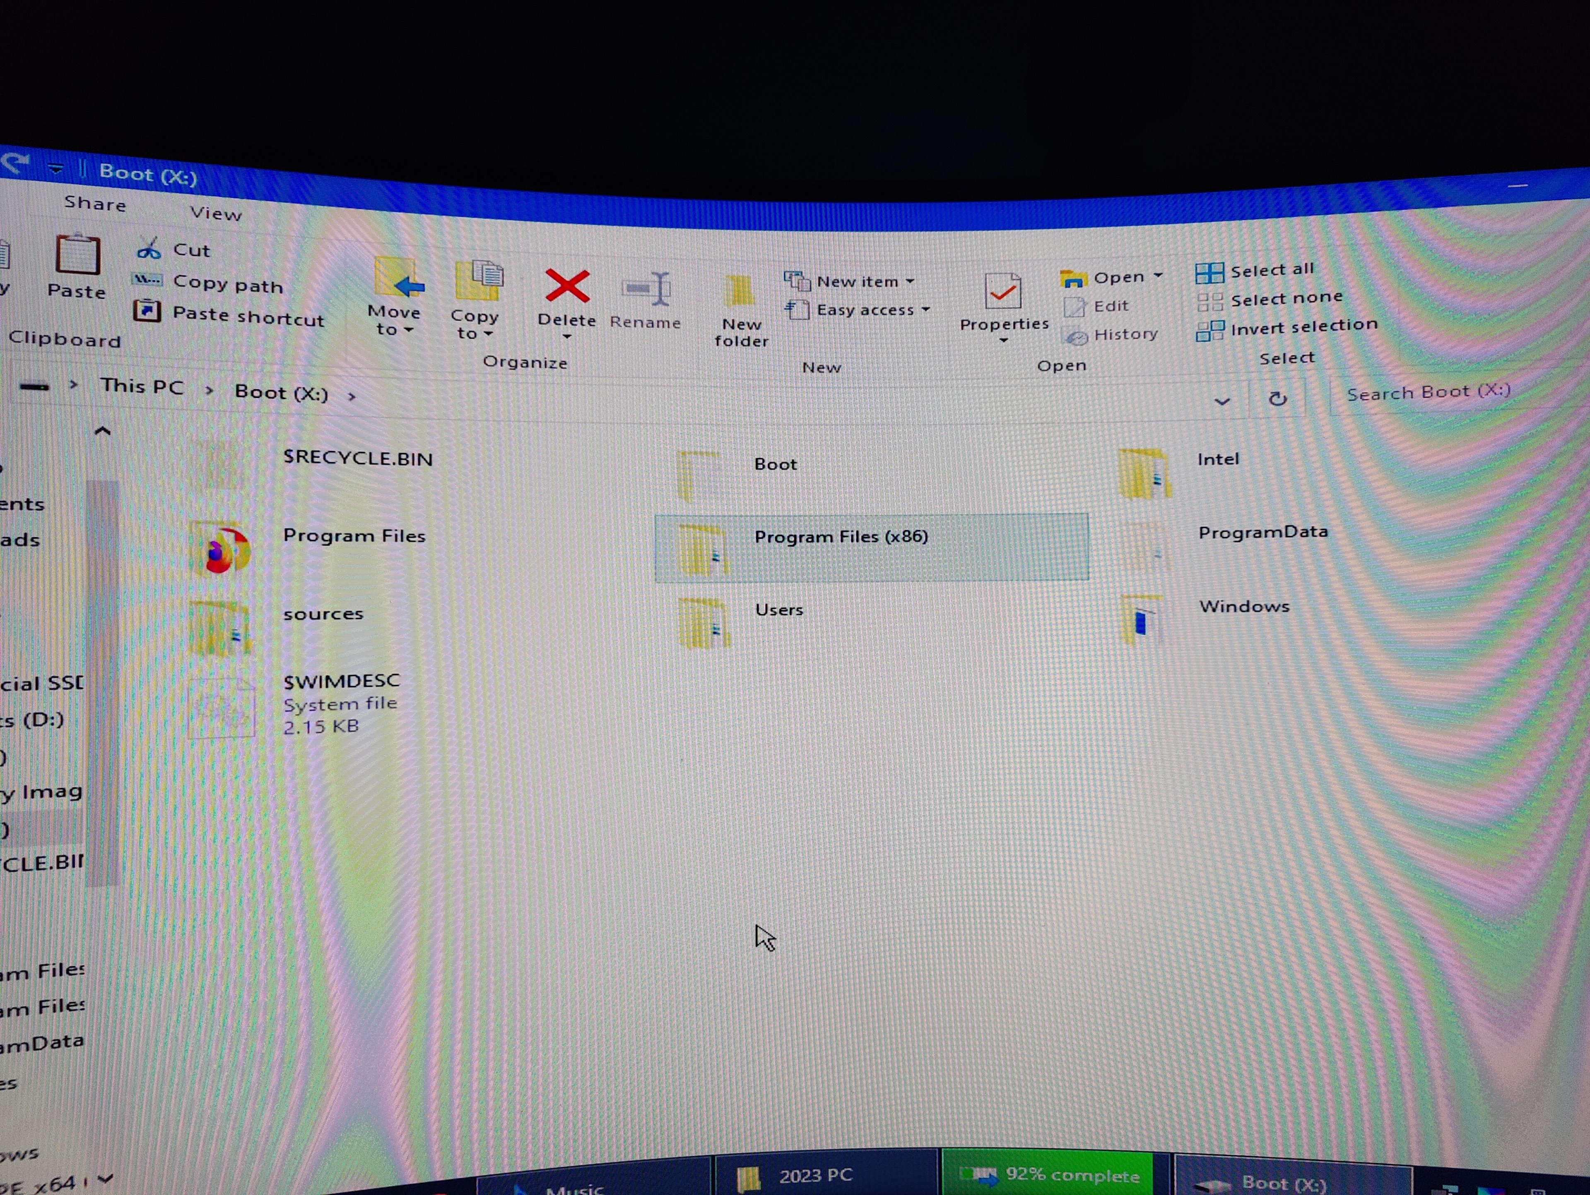1590x1195 pixels.
Task: Click Copy path in Clipboard group
Action: [228, 284]
